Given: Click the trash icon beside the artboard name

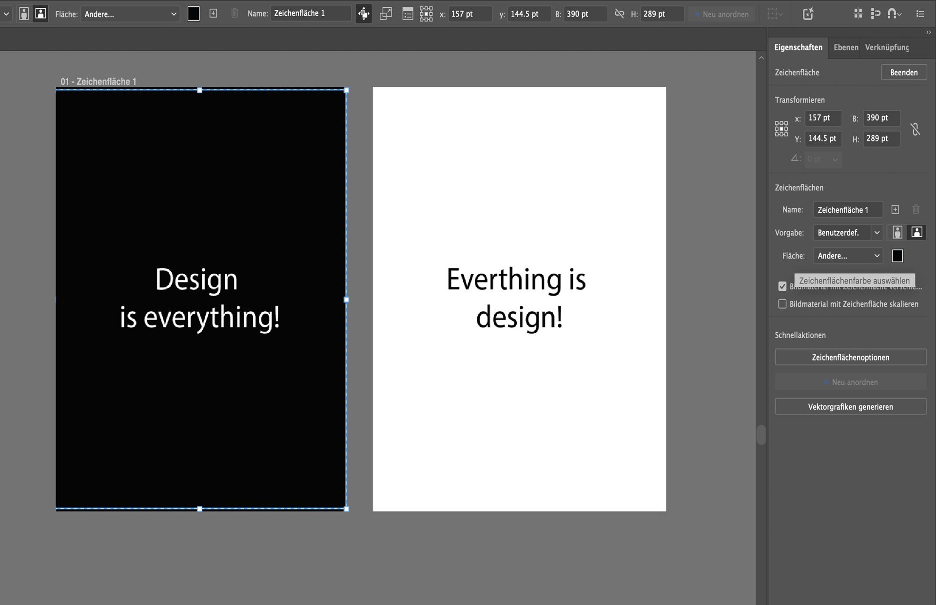Looking at the screenshot, I should 916,210.
